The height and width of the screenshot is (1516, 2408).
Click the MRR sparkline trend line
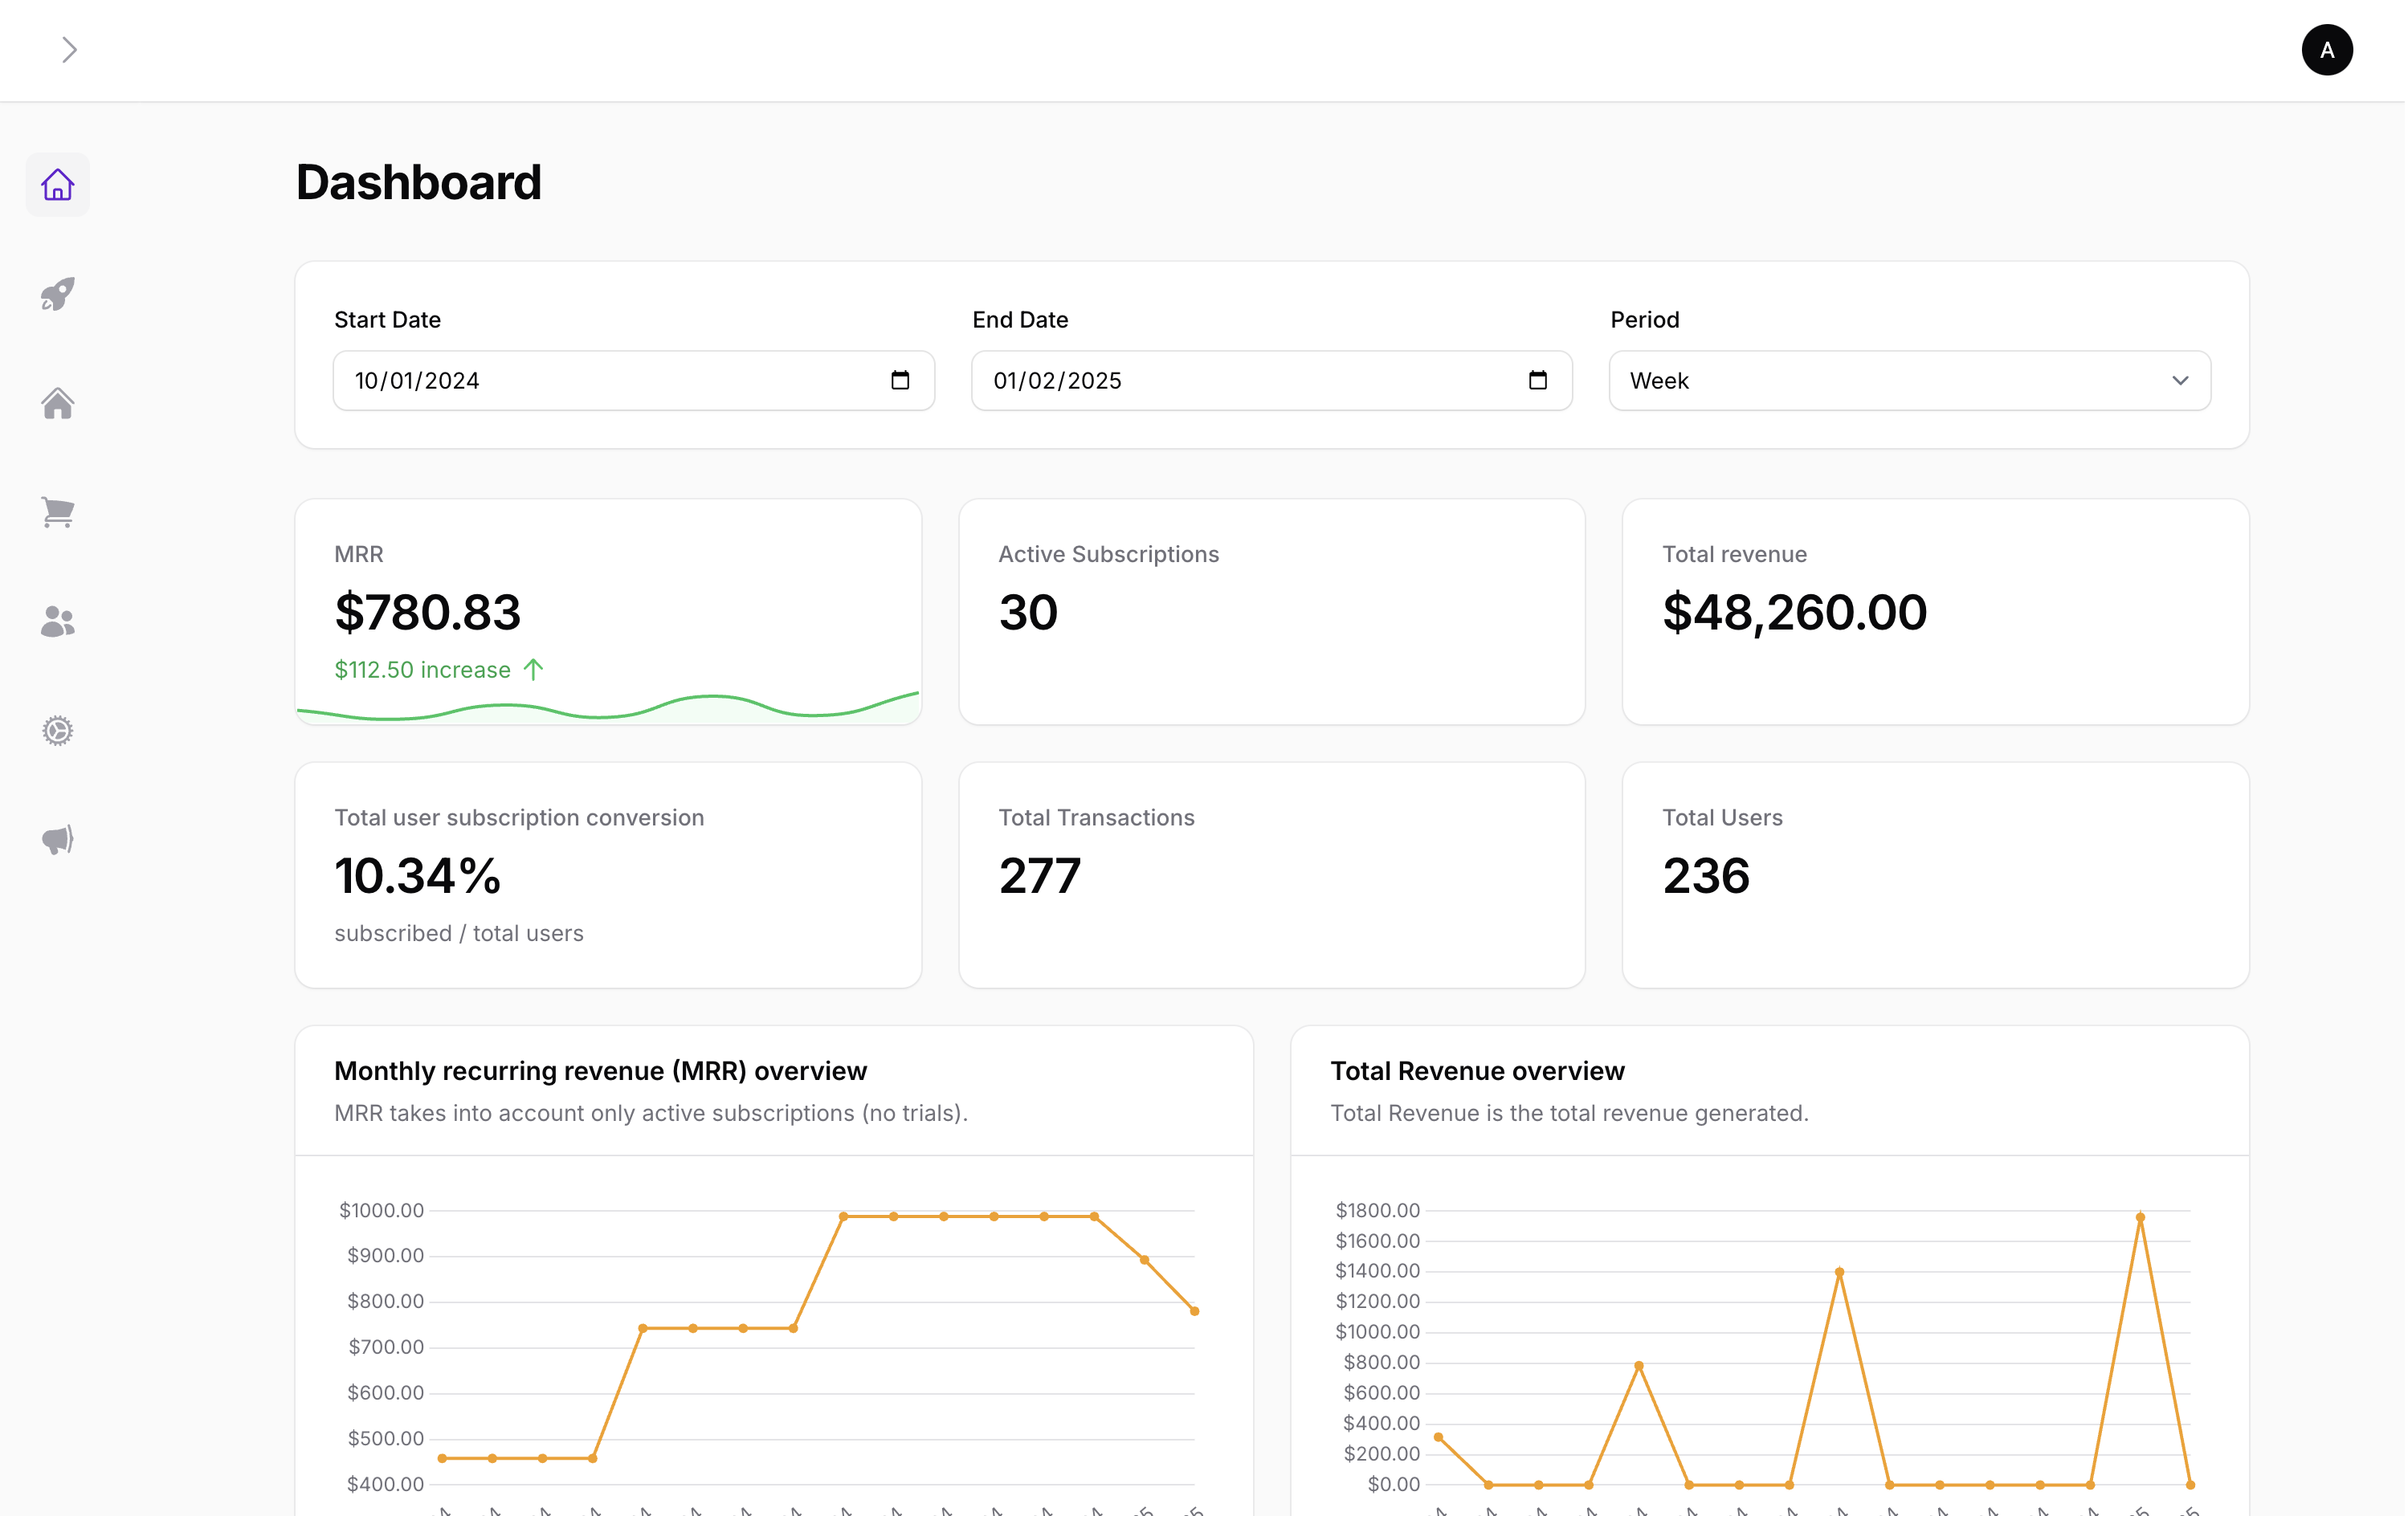tap(710, 697)
